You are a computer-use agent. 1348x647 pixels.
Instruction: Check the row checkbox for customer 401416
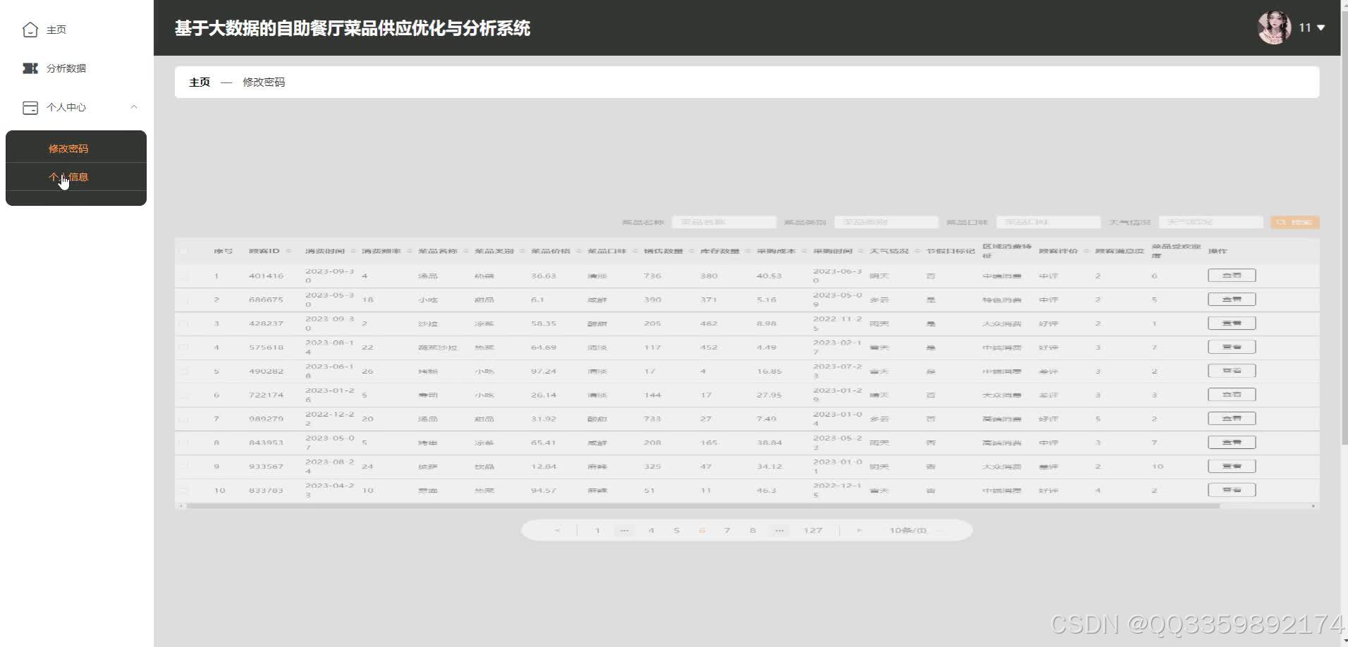(184, 276)
